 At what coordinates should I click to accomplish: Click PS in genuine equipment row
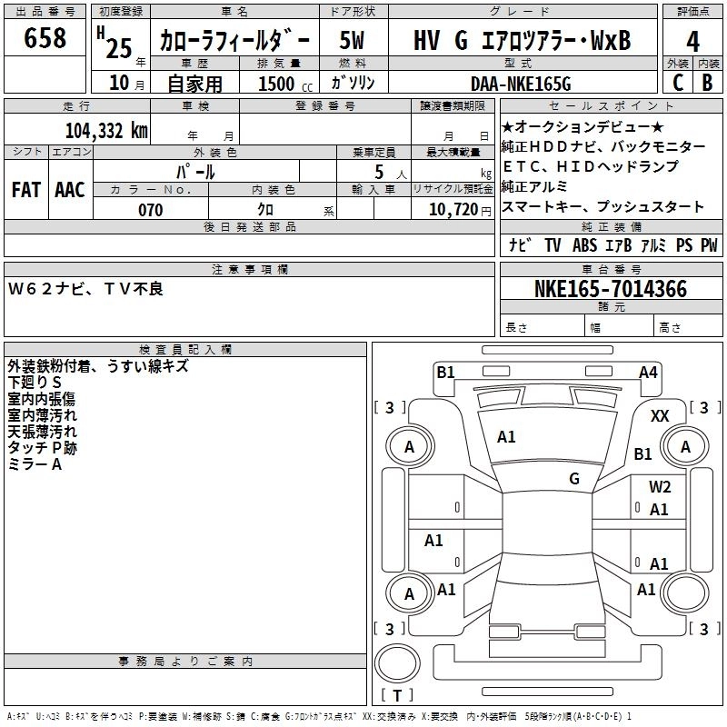click(x=684, y=245)
